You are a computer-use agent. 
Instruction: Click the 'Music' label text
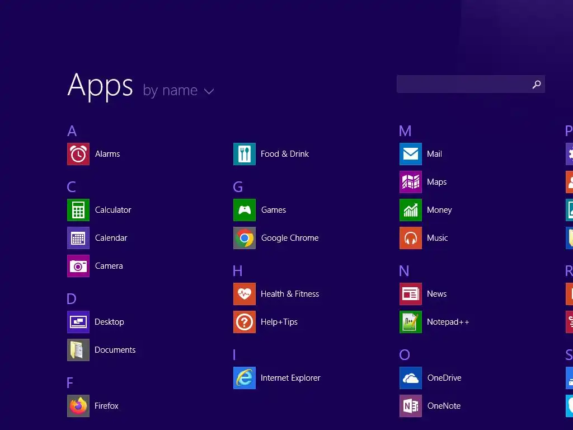[438, 238]
